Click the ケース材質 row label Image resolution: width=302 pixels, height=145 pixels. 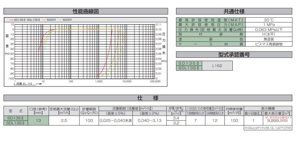click(211, 44)
